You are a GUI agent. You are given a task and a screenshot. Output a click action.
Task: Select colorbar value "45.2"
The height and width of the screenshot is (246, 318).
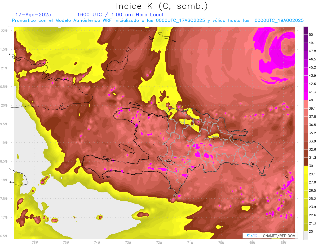tap(312, 67)
